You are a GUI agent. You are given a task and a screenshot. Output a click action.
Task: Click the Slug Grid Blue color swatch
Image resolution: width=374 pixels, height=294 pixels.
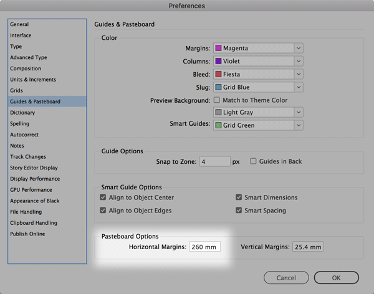pos(218,87)
